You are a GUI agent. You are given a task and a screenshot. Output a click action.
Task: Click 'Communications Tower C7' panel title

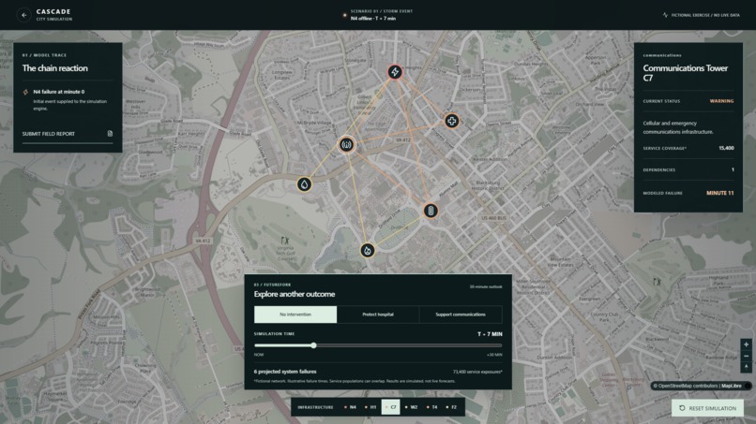pyautogui.click(x=685, y=73)
